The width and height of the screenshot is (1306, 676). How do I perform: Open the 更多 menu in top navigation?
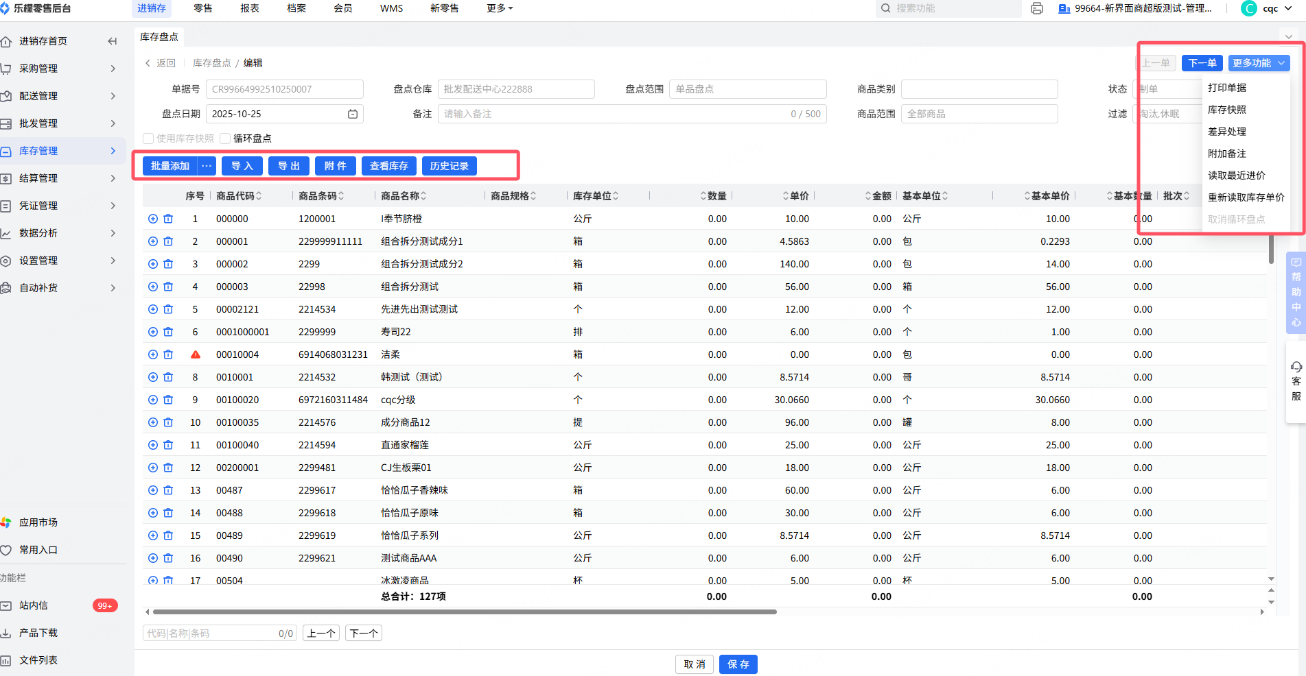pyautogui.click(x=500, y=8)
